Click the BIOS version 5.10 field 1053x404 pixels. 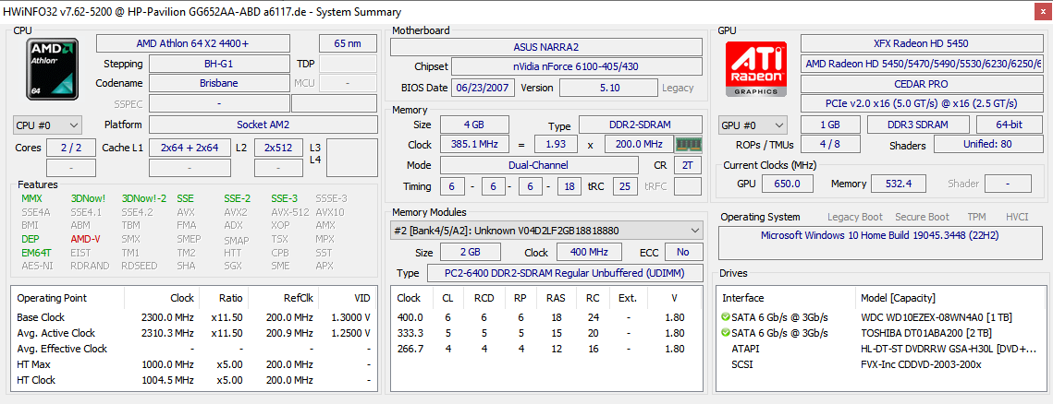click(608, 88)
